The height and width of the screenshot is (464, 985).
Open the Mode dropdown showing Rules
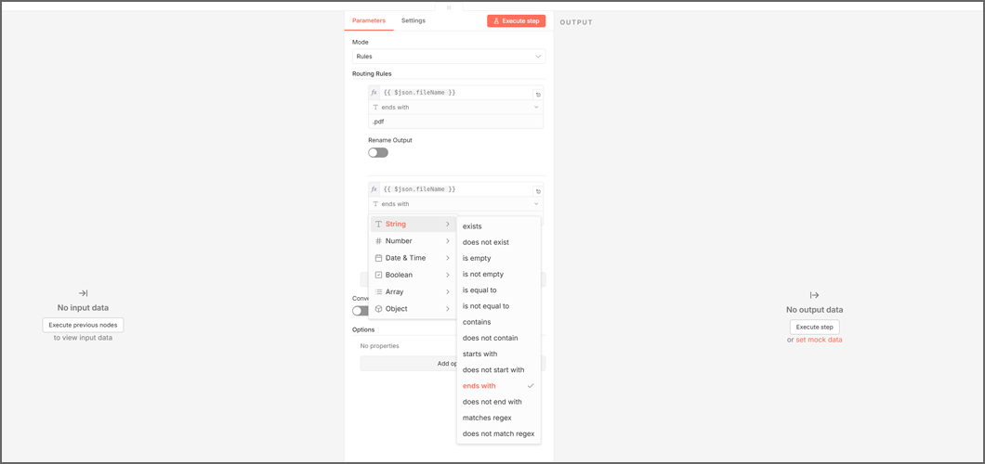(x=448, y=57)
